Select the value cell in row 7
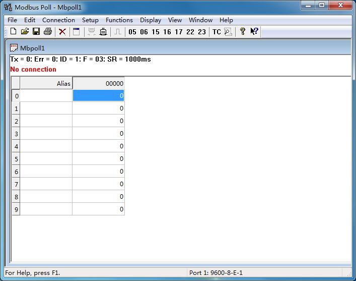 point(99,184)
